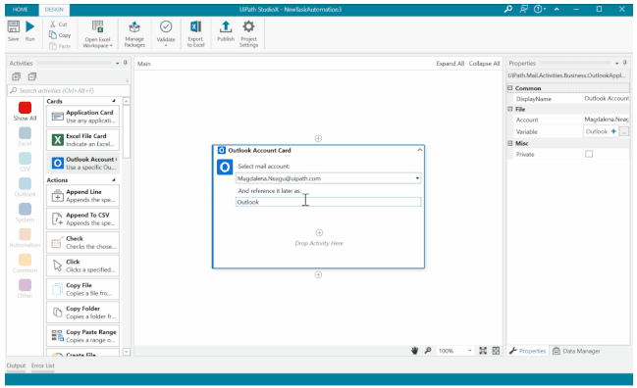Viewport: 637px width, 388px height.
Task: Collapse the Common properties group
Action: [510, 88]
